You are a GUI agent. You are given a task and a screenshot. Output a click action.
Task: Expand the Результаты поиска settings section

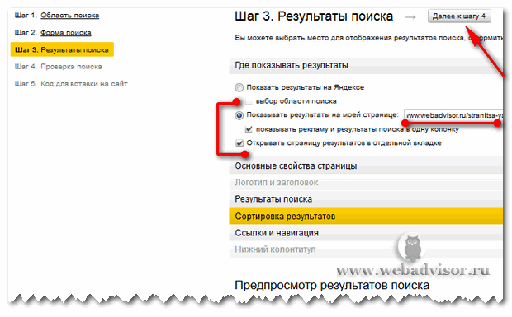click(x=366, y=199)
